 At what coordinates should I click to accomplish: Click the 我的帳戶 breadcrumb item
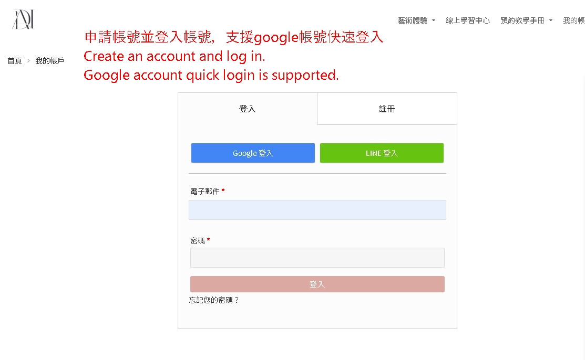pos(49,61)
